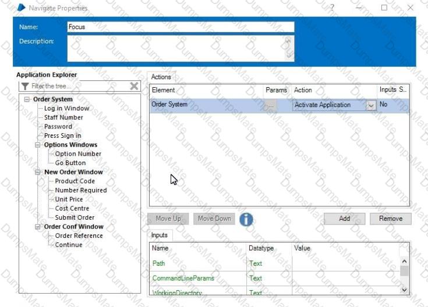Select Staff Number tree item
The height and width of the screenshot is (307, 428).
(63, 117)
